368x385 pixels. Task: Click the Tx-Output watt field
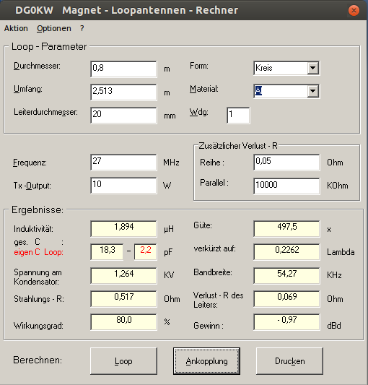pos(123,186)
